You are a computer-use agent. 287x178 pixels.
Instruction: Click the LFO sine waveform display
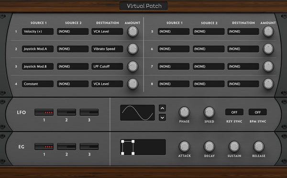click(x=137, y=113)
